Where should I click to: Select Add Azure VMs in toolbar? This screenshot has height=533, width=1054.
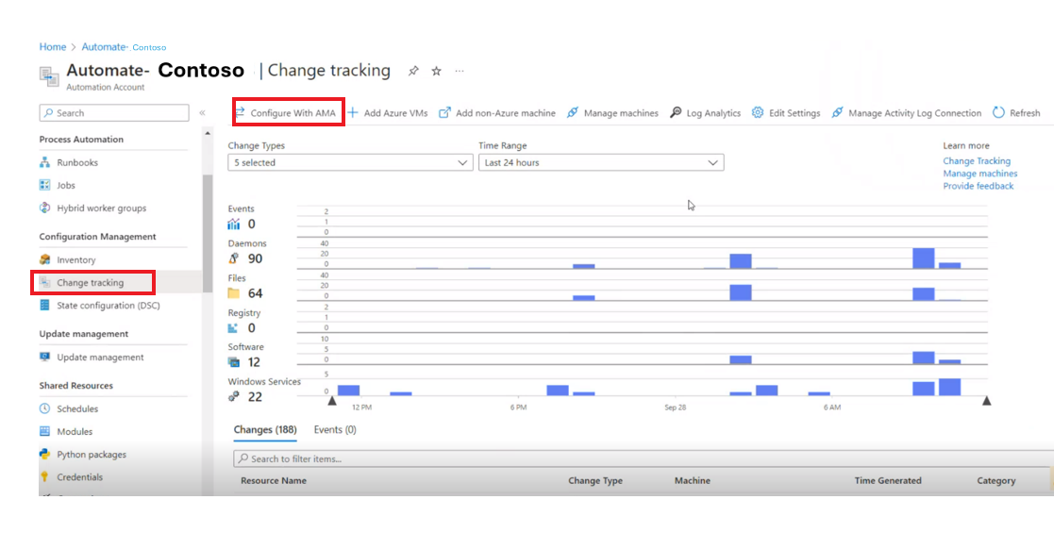[388, 113]
